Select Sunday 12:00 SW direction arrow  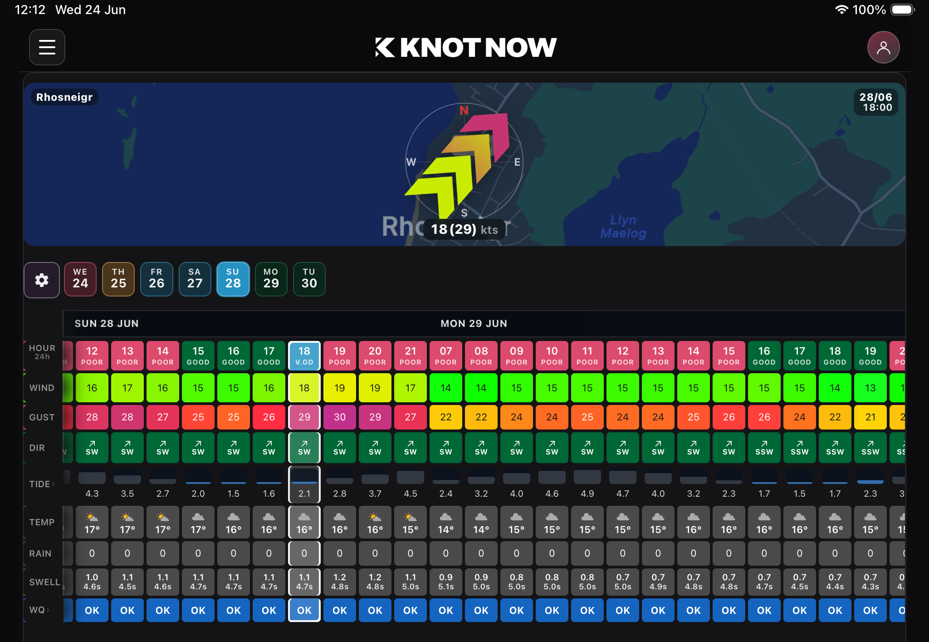[x=92, y=448]
